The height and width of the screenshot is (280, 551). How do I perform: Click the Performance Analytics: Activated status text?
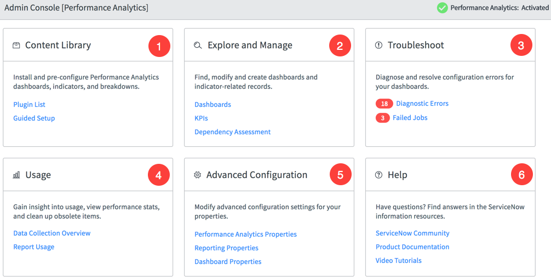click(x=500, y=8)
